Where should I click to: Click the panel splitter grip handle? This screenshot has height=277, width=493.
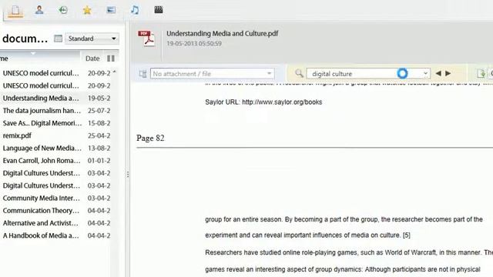128,175
